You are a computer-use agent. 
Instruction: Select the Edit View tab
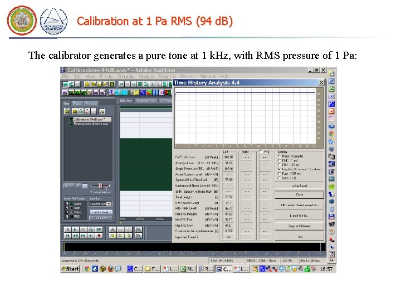(126, 101)
